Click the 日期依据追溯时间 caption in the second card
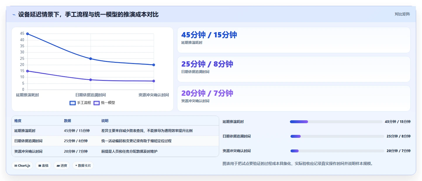The width and height of the screenshot is (422, 181). [195, 72]
